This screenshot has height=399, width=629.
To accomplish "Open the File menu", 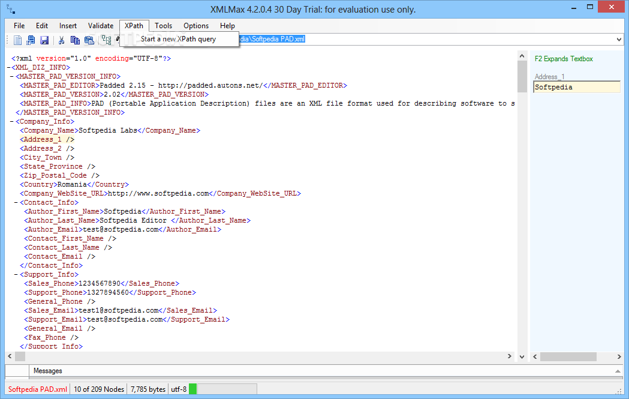I will click(19, 26).
